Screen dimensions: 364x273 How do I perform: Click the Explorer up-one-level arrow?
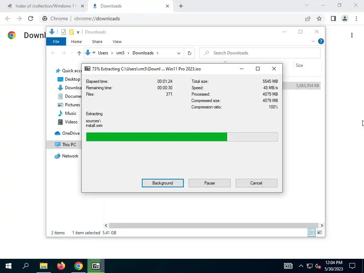coord(79,53)
